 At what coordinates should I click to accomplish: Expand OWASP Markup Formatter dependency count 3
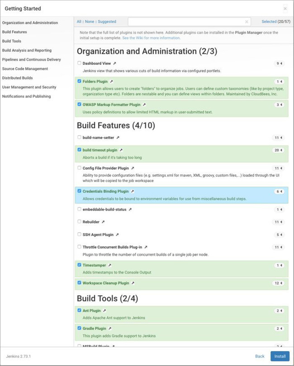coord(279,105)
